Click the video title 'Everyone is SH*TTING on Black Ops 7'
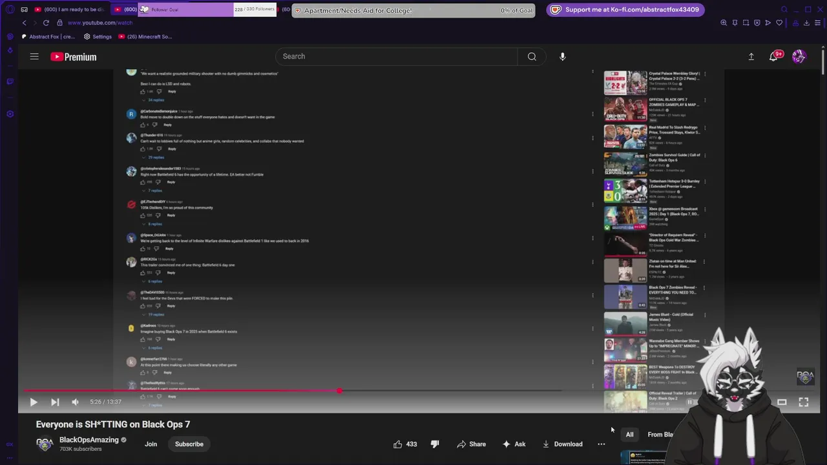827x465 pixels. [x=113, y=424]
